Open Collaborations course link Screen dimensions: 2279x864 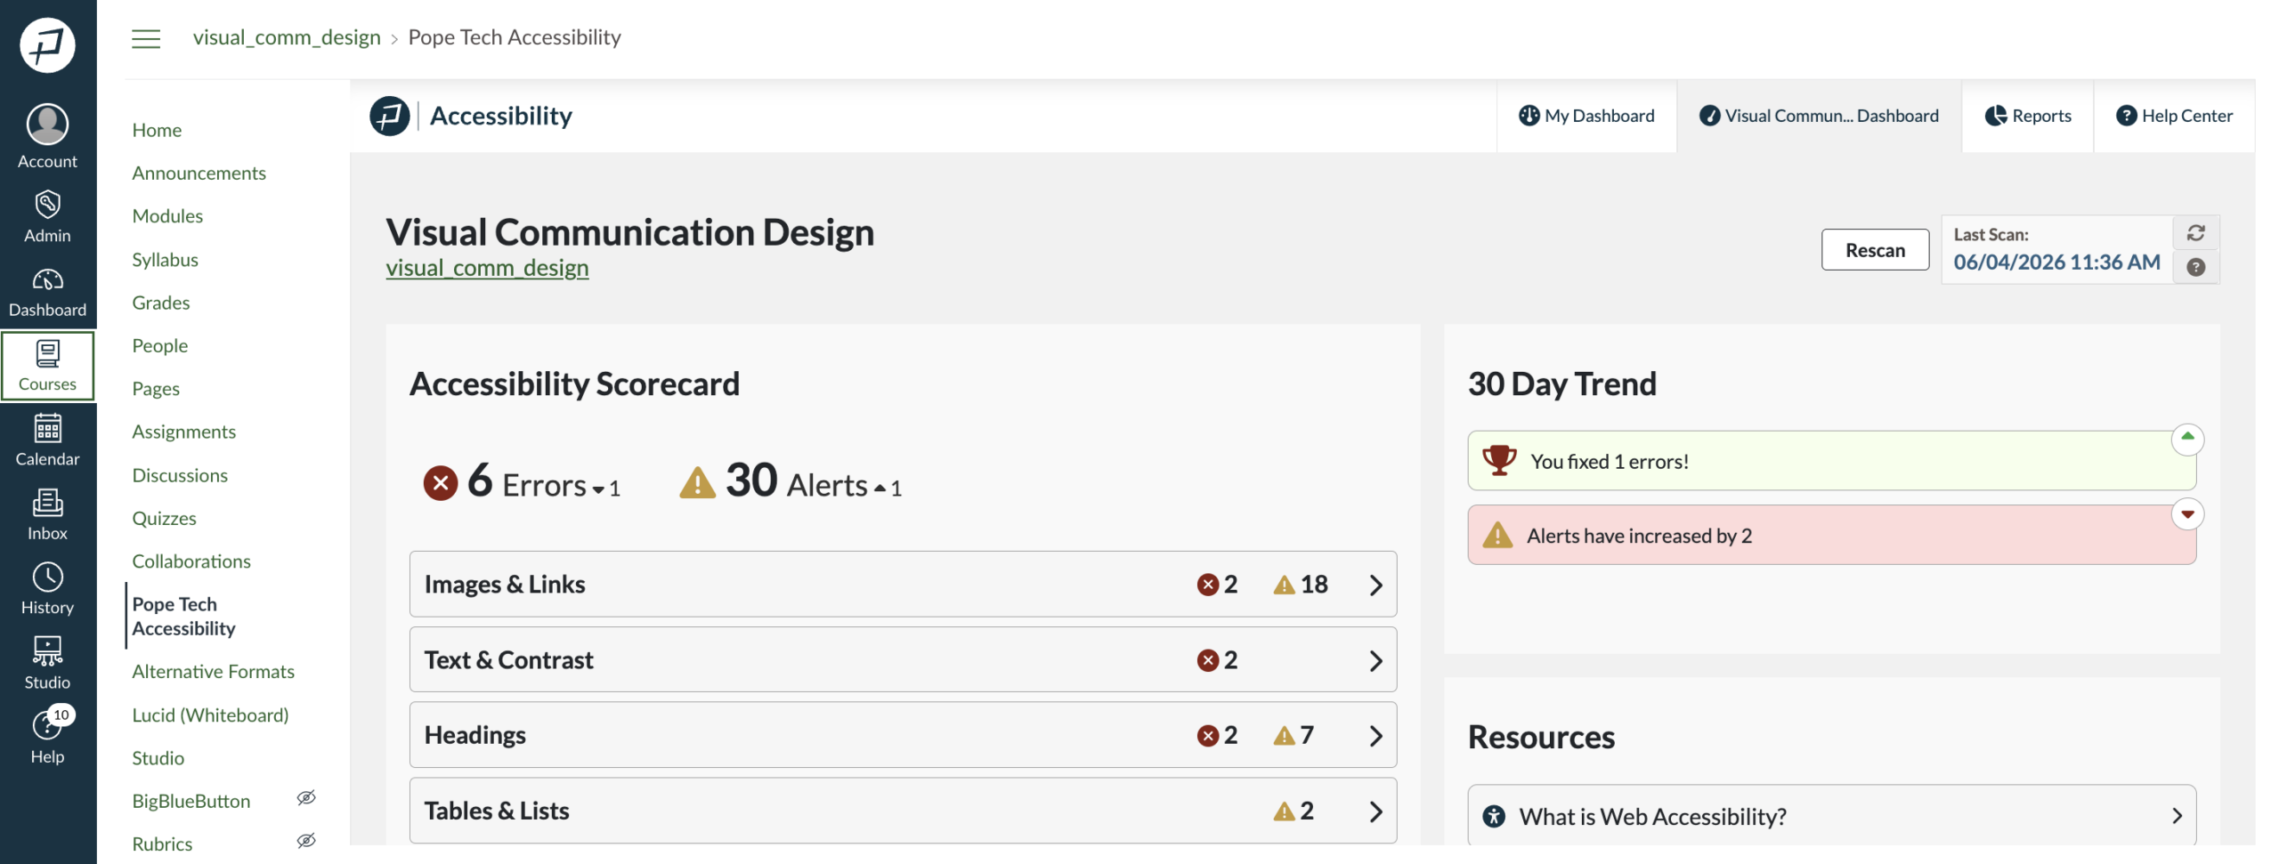click(x=191, y=561)
